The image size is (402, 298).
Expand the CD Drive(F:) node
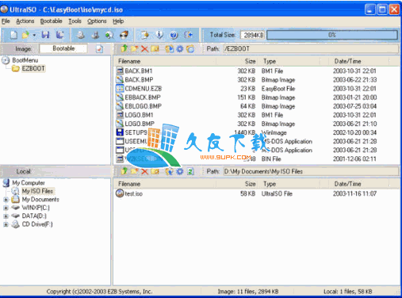6,224
